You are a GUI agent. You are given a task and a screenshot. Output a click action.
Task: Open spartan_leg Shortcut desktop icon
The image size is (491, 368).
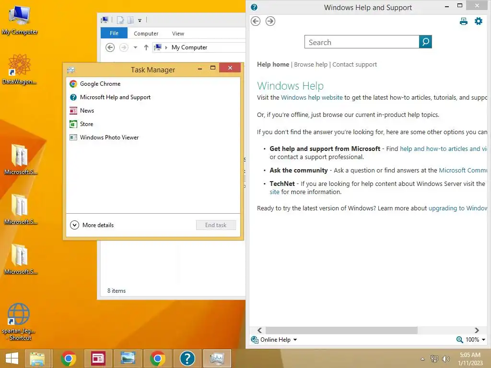click(x=19, y=322)
